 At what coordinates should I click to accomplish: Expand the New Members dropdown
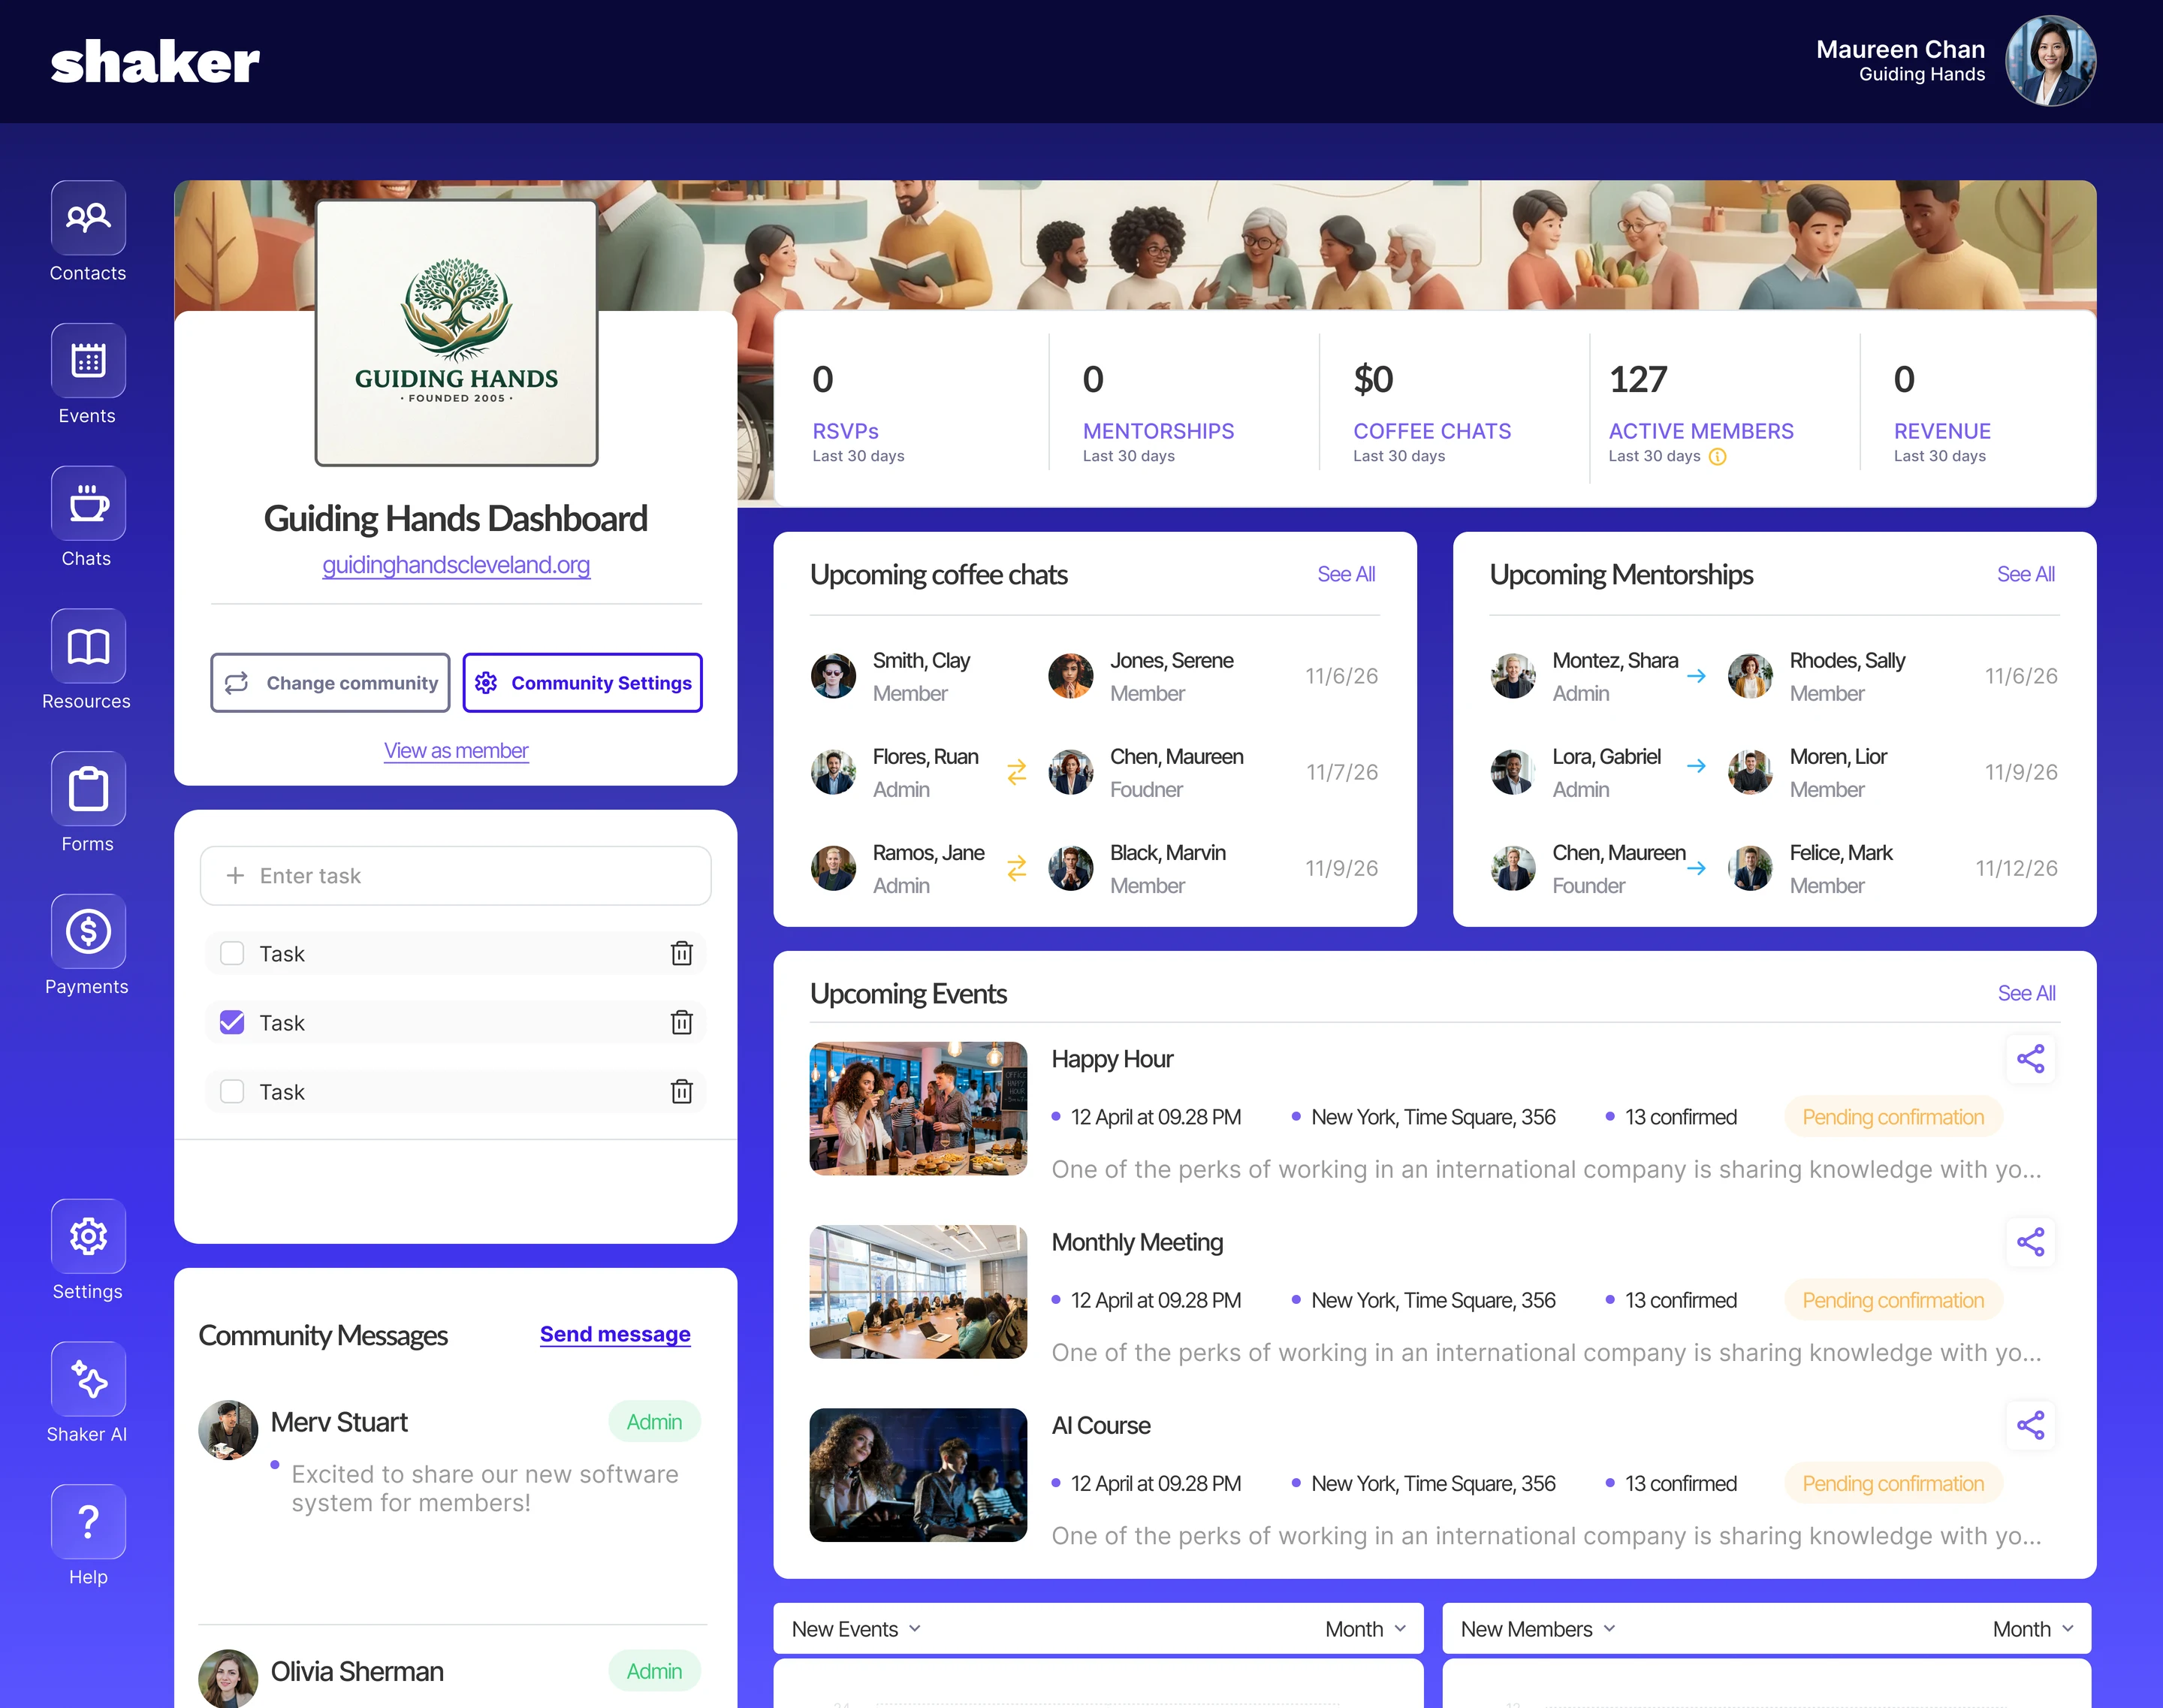point(1538,1630)
